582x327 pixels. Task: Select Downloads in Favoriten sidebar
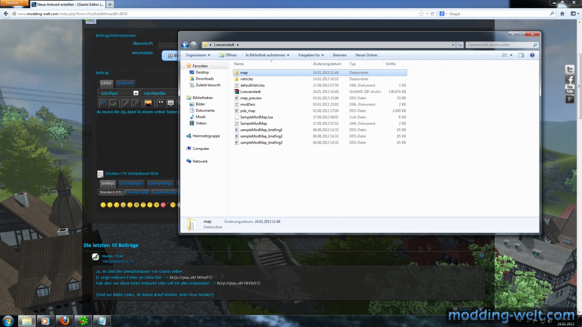point(204,79)
